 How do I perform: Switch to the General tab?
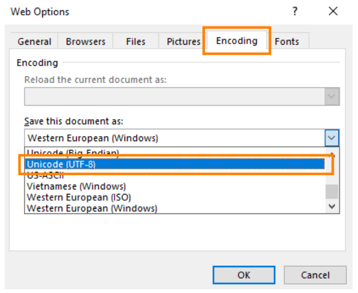(x=34, y=42)
